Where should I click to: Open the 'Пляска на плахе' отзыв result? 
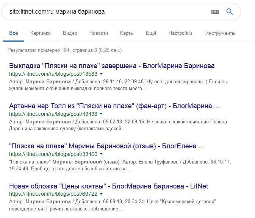tap(106, 146)
